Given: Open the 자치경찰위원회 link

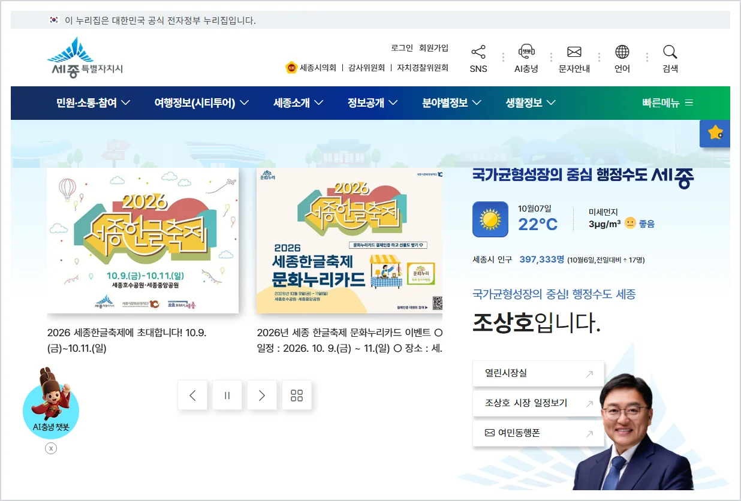Looking at the screenshot, I should 423,68.
